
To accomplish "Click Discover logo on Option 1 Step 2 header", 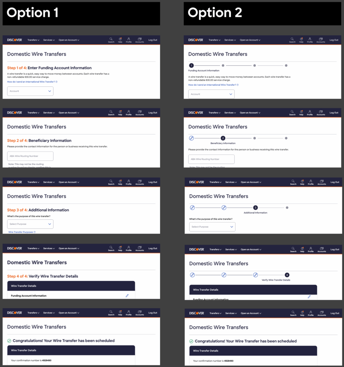I will point(15,113).
